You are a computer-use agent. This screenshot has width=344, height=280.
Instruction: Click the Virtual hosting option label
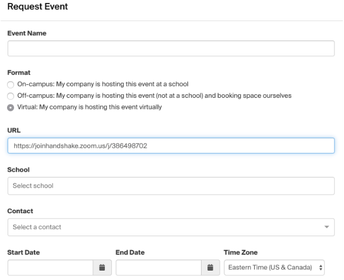pyautogui.click(x=90, y=107)
